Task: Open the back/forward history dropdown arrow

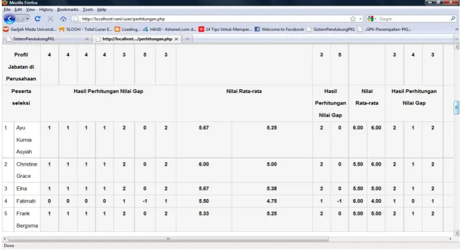Action: coord(27,19)
